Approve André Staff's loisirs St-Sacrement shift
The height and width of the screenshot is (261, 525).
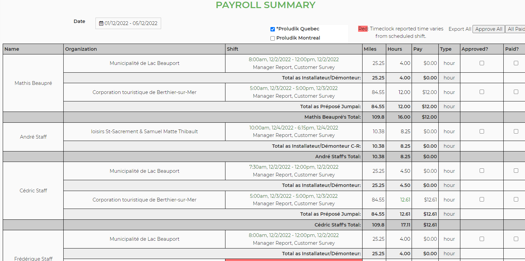(x=482, y=131)
